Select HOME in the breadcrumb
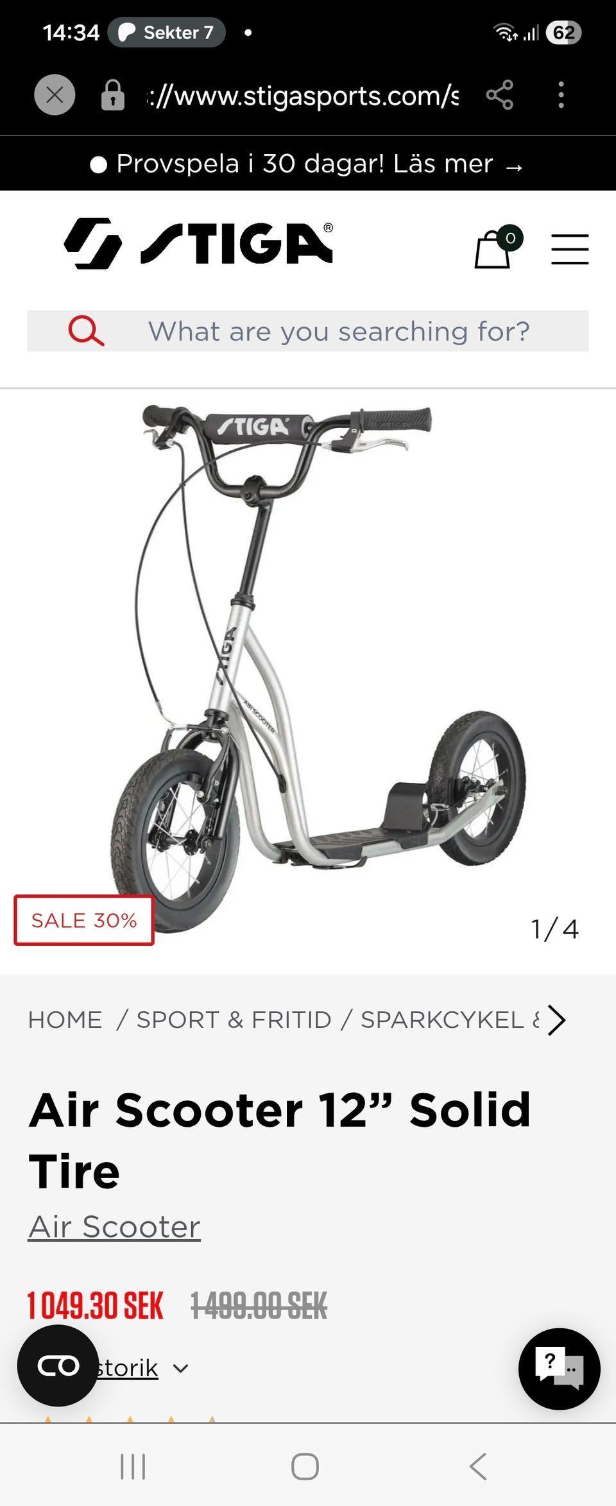This screenshot has height=1506, width=616. tap(65, 1020)
